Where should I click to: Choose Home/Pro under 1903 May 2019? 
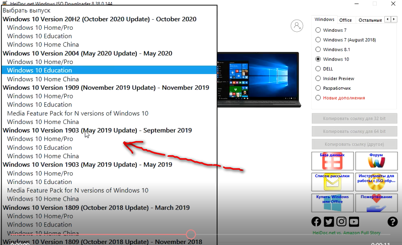tap(109, 173)
